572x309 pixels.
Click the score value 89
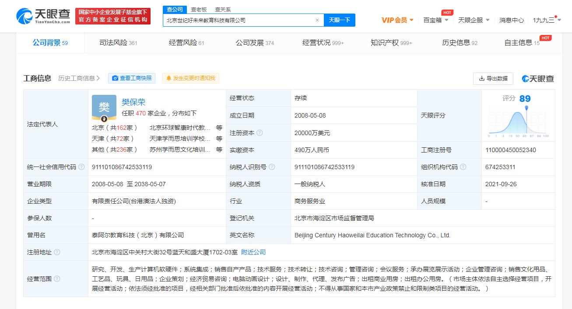point(525,99)
